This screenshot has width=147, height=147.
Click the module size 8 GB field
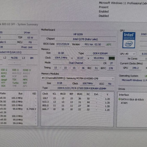[60, 83]
